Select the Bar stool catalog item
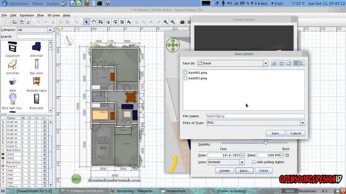The height and width of the screenshot is (194, 346). [36, 67]
